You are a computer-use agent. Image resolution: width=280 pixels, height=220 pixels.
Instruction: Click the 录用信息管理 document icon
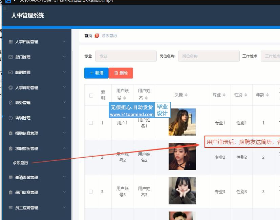pos(10,193)
